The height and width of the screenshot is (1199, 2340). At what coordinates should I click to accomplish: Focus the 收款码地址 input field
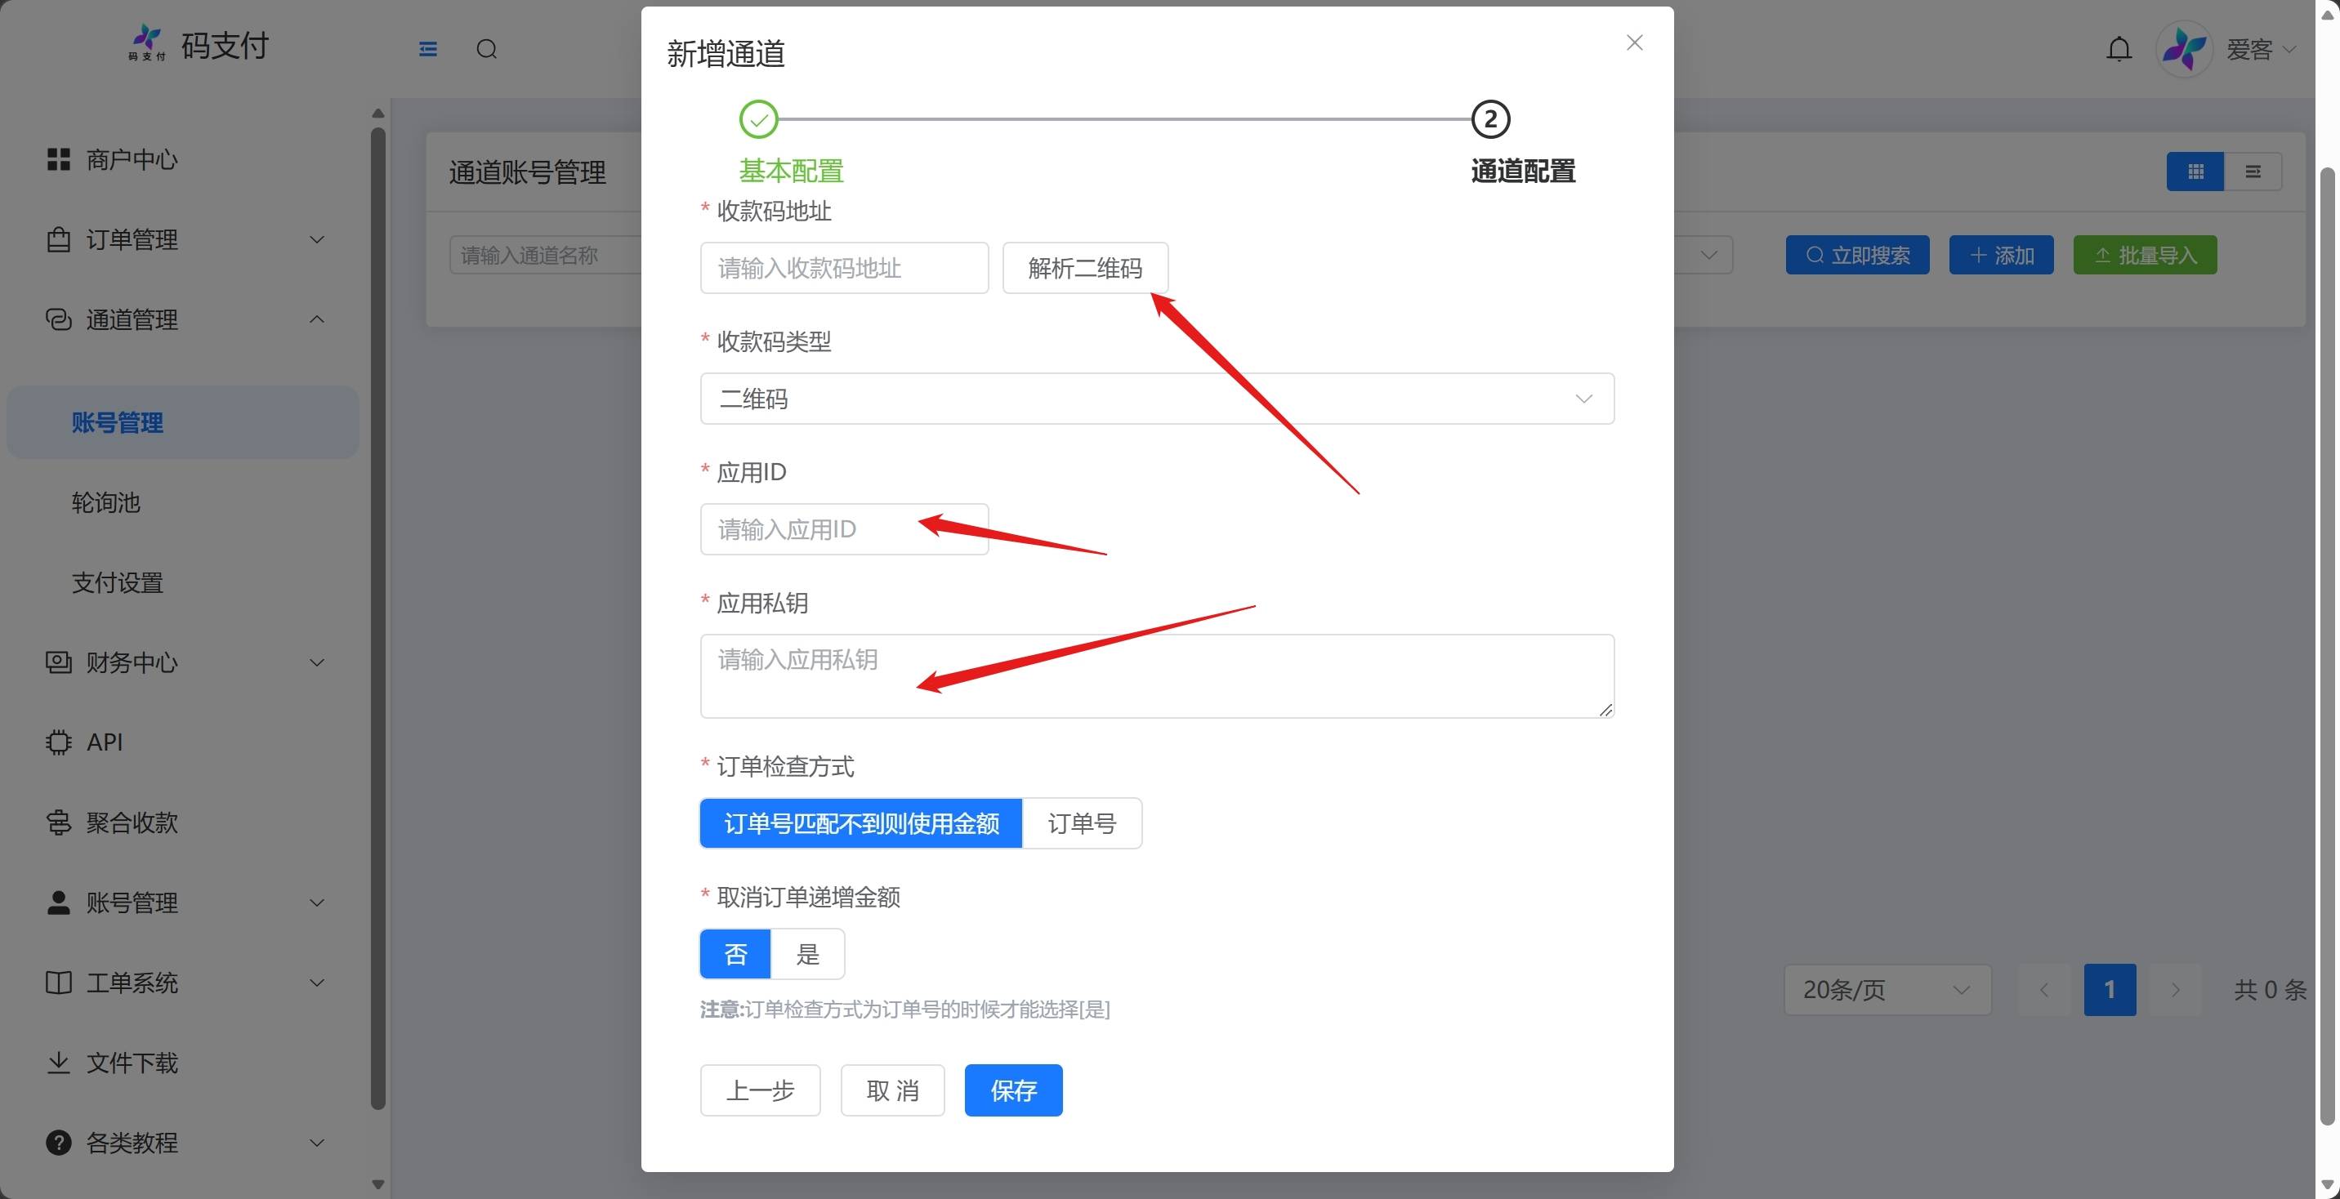844,268
